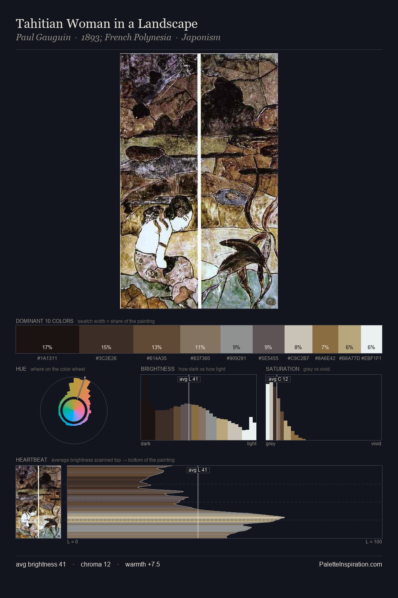Screen dimensions: 398x598
Task: Click the #1A1311 17% color swatch
Action: click(47, 339)
